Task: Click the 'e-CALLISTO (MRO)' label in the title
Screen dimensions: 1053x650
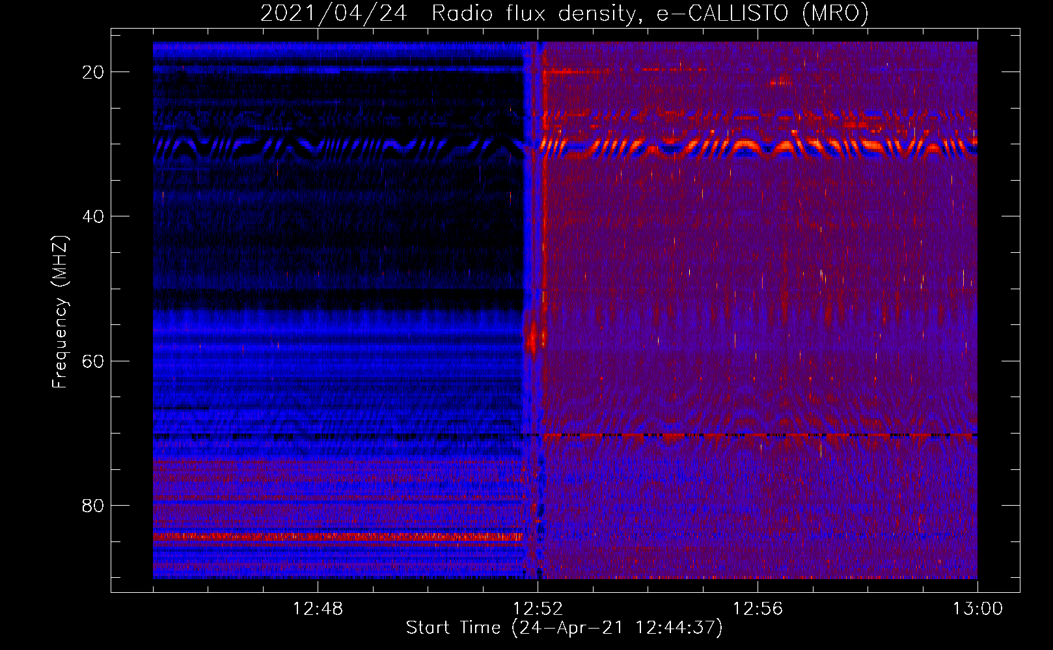Action: (762, 13)
